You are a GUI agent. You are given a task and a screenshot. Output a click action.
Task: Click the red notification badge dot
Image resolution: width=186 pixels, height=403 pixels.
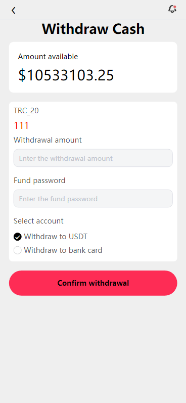[175, 7]
